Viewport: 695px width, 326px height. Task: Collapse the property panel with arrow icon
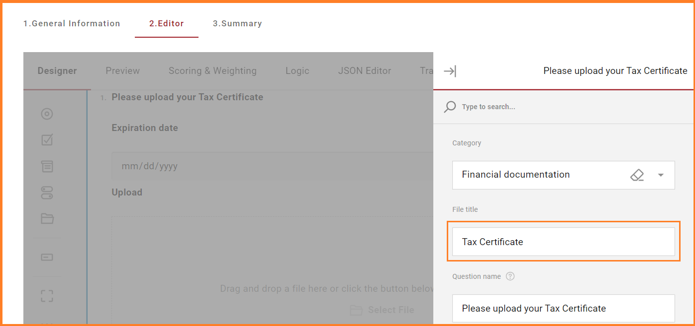[450, 71]
